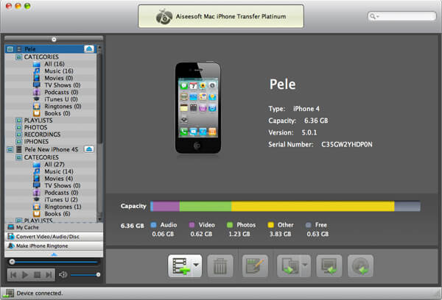Mute the player speaker icon

[x=63, y=274]
